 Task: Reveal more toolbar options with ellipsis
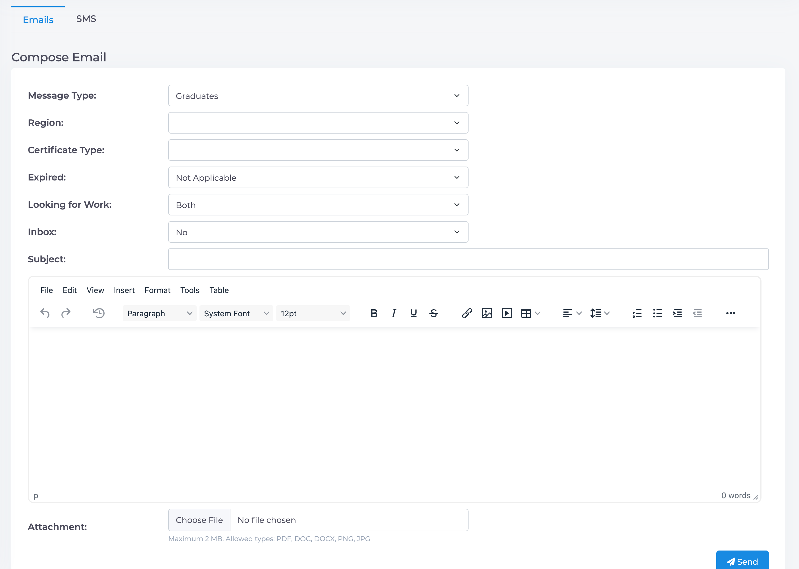pos(731,313)
